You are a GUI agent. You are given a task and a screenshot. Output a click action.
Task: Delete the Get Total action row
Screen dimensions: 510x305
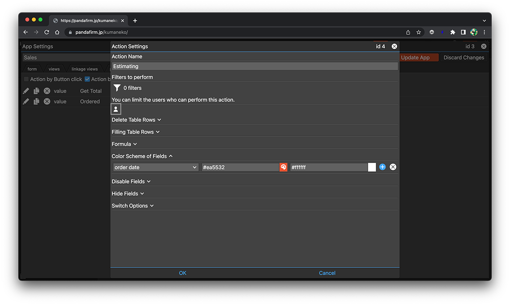click(47, 91)
